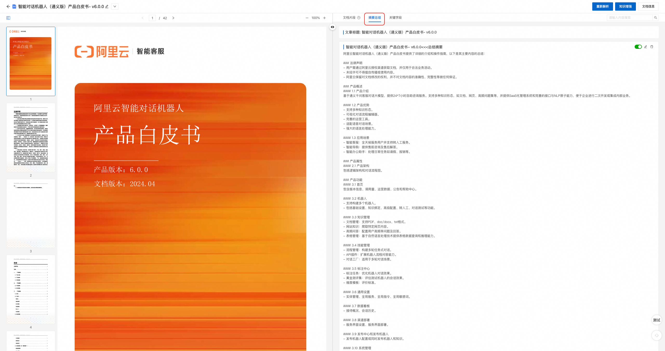Click the 重新解析 button
This screenshot has width=665, height=351.
602,6
